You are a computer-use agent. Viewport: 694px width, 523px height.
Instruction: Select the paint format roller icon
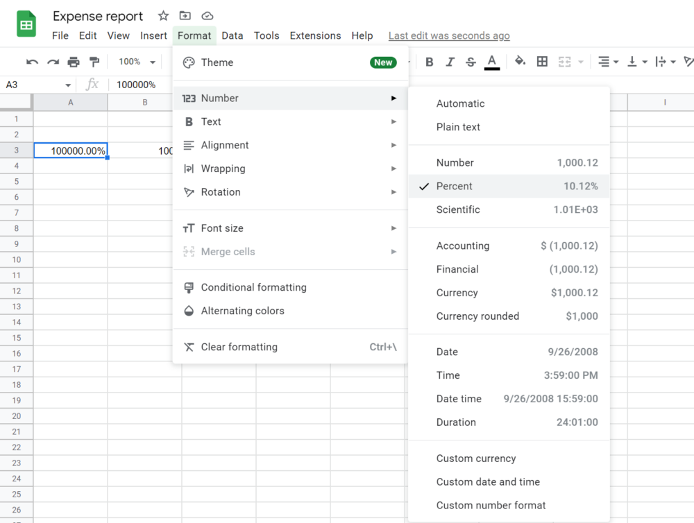point(94,62)
